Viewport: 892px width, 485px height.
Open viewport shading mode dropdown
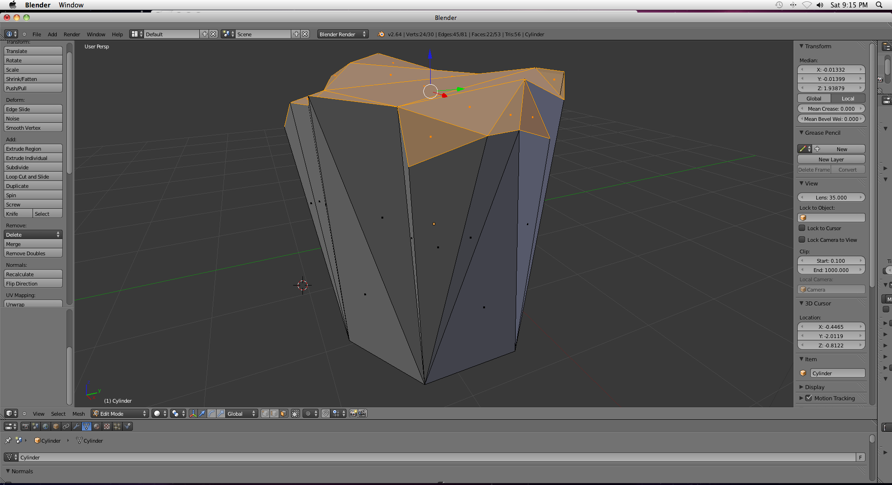(159, 413)
